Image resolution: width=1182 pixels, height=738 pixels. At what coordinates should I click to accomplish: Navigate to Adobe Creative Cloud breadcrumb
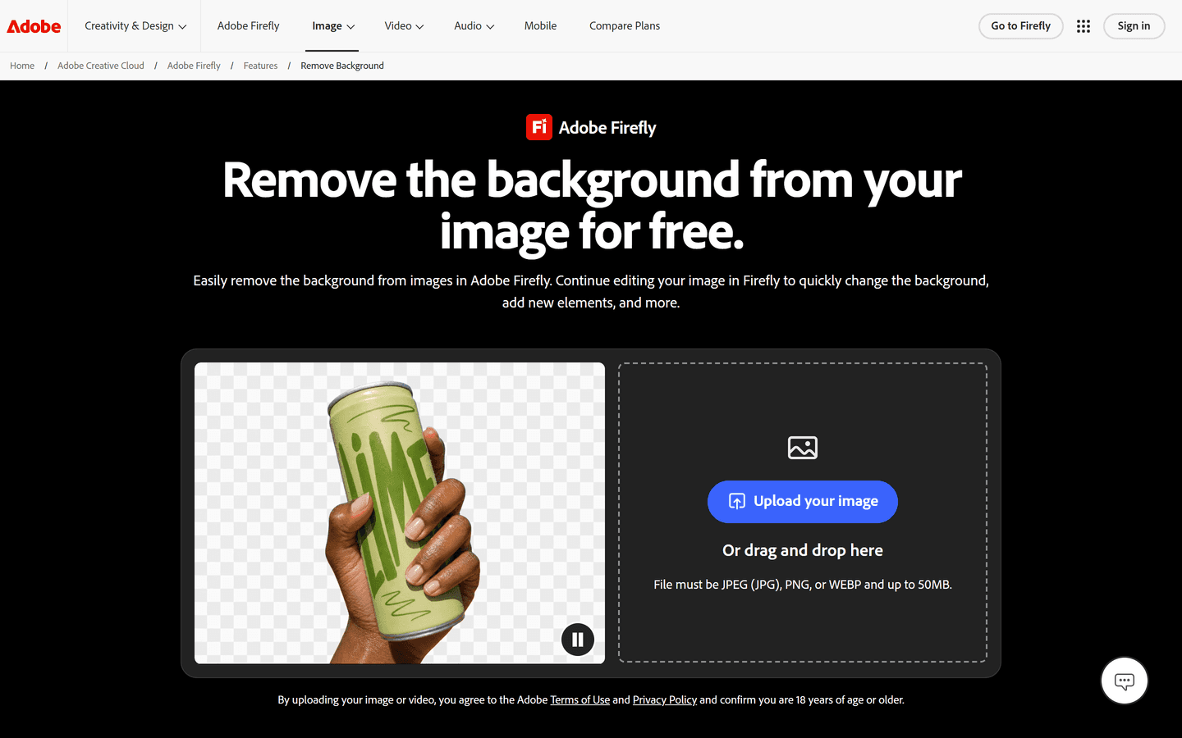coord(101,66)
